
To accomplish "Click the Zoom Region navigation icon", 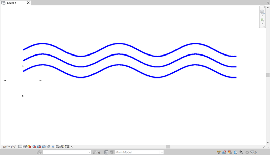I will click(262, 20).
